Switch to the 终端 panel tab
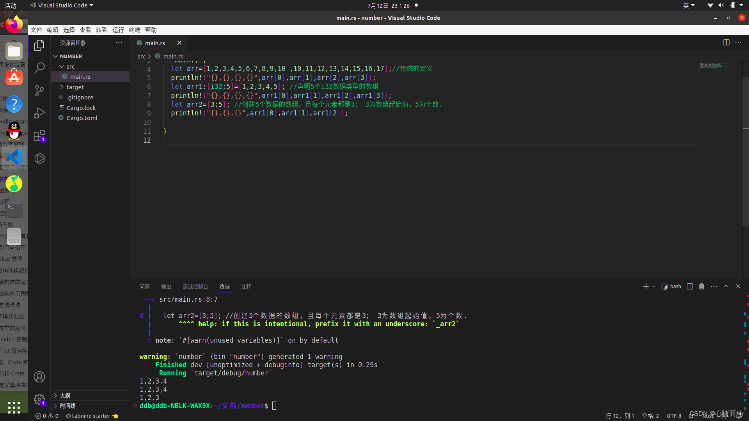749x421 pixels. coord(225,287)
